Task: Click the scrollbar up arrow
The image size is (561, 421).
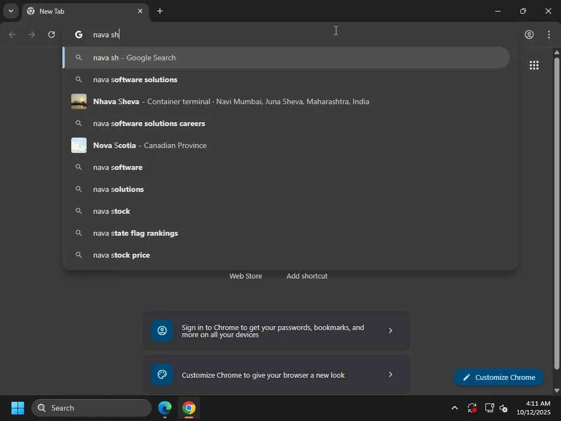Action: click(x=557, y=52)
